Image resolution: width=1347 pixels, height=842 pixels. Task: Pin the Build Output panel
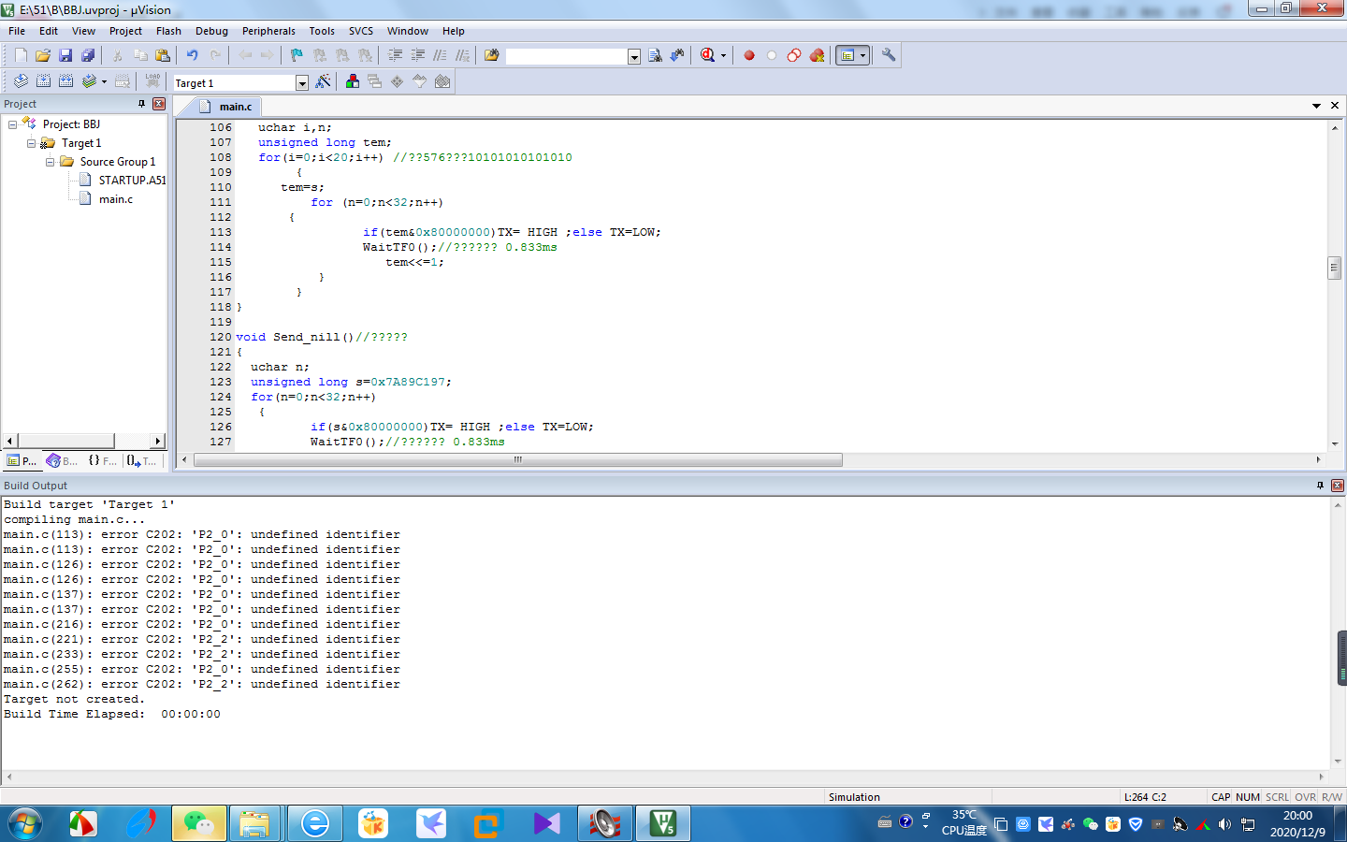[x=1320, y=486]
